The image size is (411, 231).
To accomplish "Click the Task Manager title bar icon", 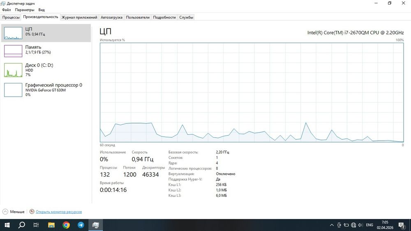I will click(x=3, y=3).
